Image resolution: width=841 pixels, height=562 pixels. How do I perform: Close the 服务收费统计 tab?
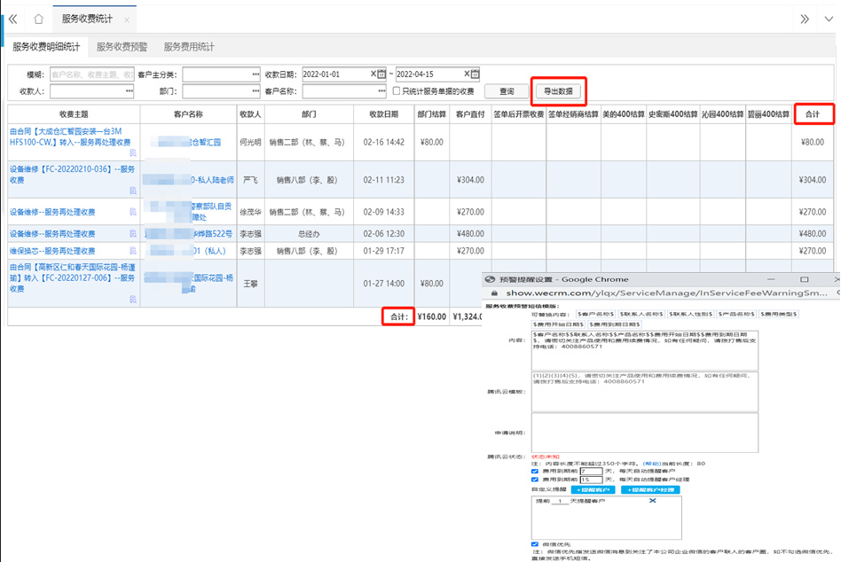[127, 20]
